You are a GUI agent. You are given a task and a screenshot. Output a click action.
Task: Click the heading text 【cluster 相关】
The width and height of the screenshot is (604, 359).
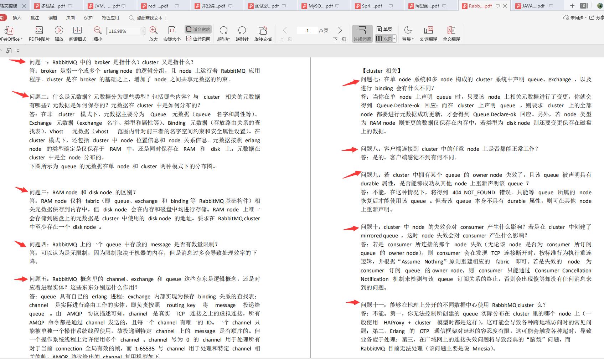pyautogui.click(x=381, y=71)
